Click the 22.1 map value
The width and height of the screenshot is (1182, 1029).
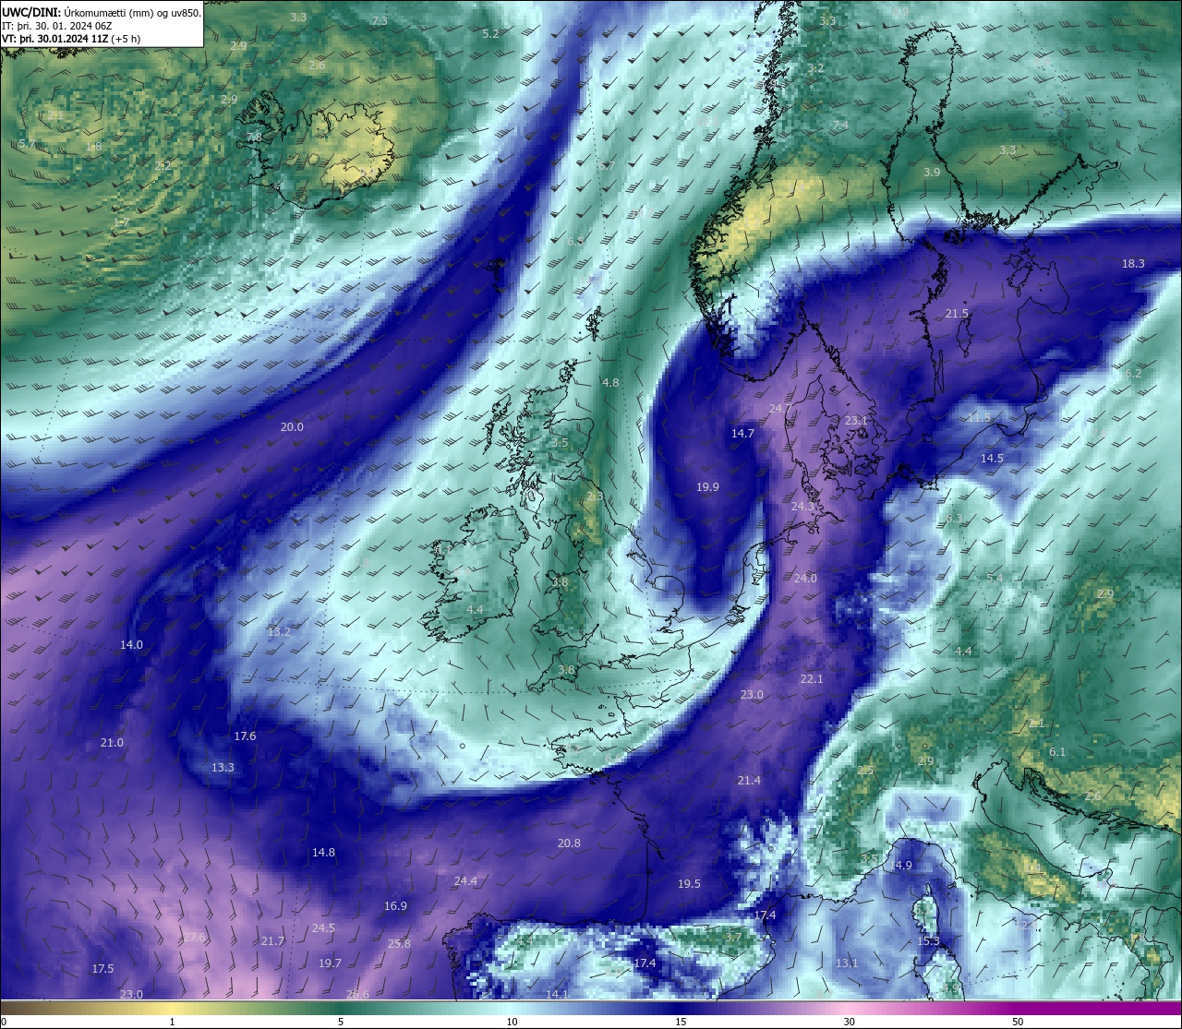click(x=812, y=679)
